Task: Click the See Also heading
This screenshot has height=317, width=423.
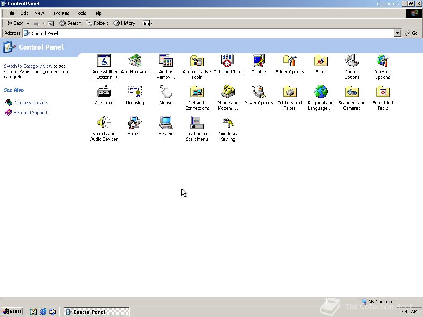Action: click(x=14, y=90)
